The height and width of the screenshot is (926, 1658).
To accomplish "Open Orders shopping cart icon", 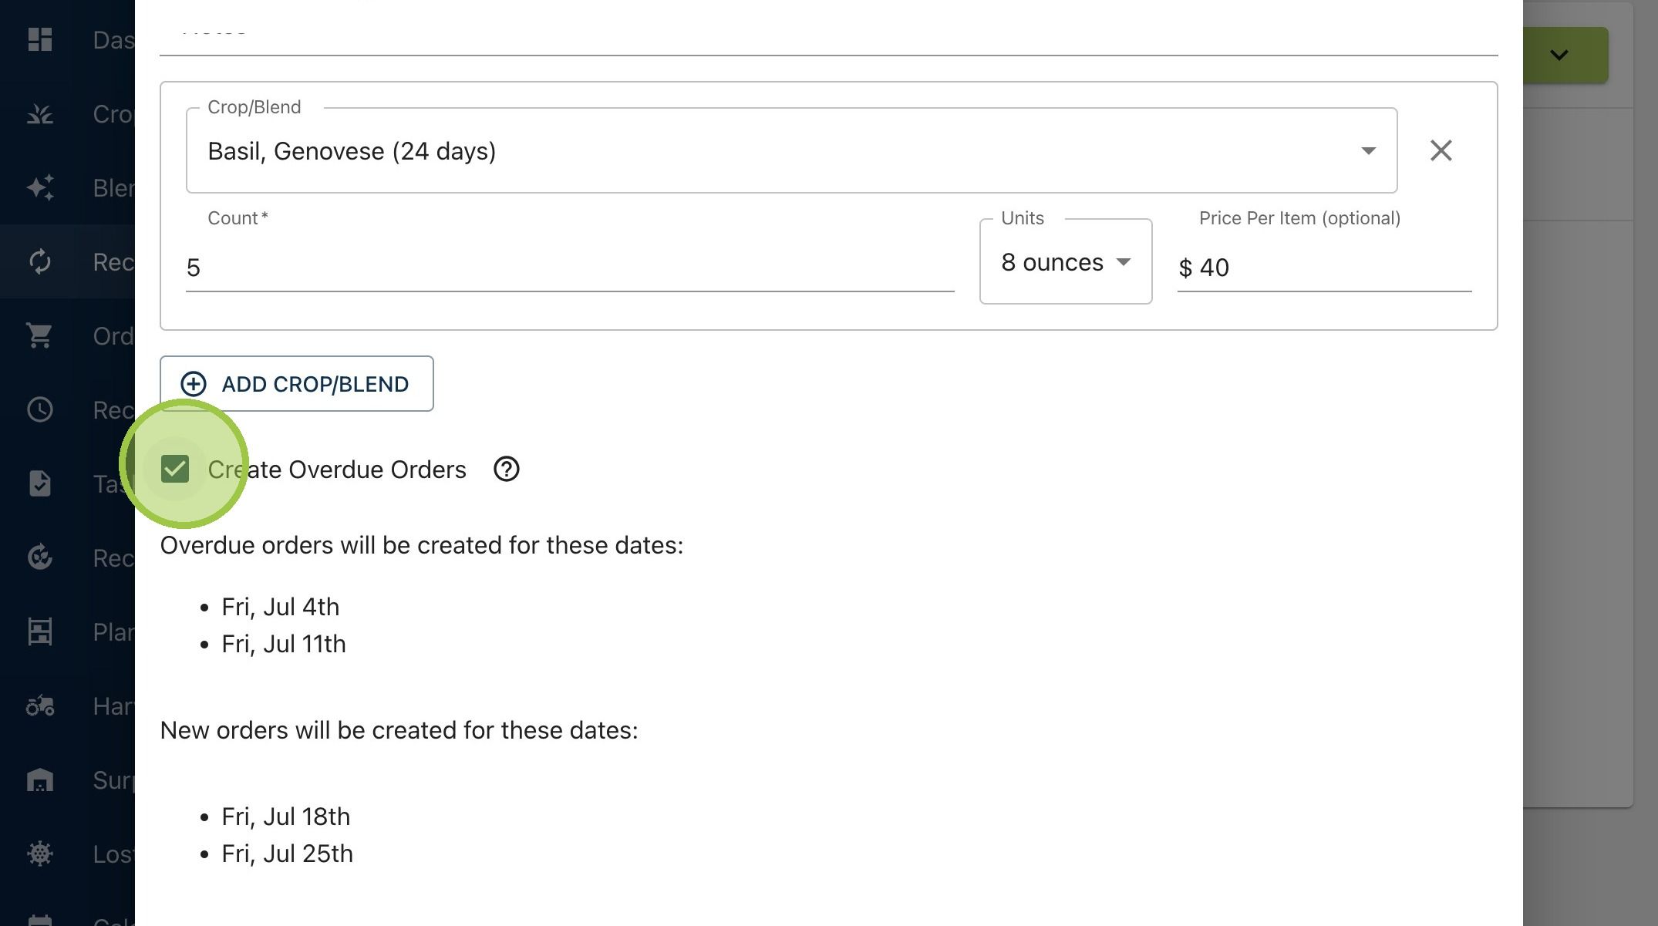I will coord(39,335).
